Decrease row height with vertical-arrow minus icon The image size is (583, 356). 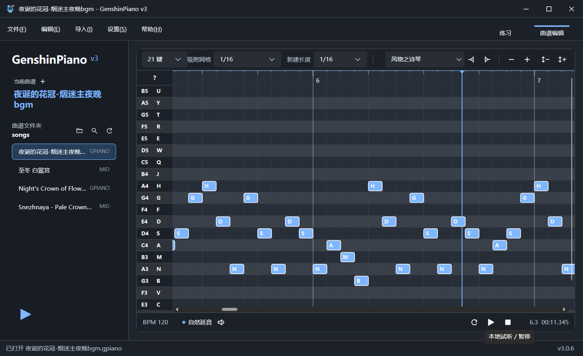[545, 59]
